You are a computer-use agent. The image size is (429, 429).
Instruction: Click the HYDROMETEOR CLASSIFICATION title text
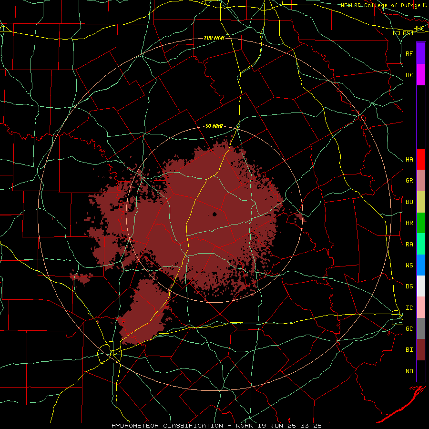click(x=167, y=426)
